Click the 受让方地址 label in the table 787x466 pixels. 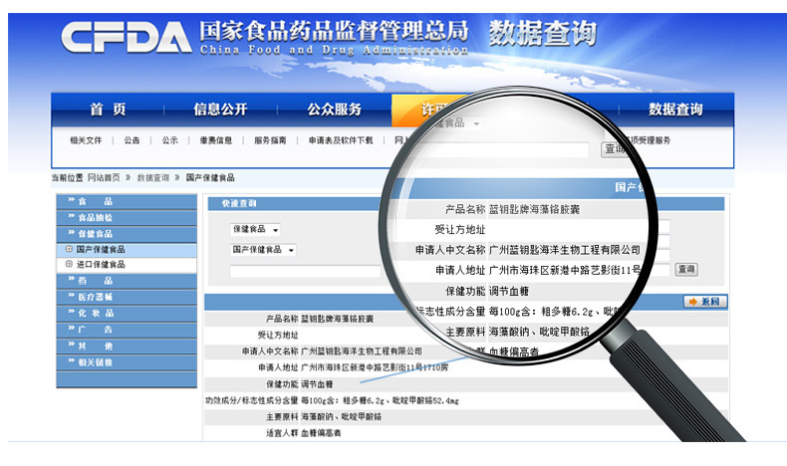click(278, 336)
